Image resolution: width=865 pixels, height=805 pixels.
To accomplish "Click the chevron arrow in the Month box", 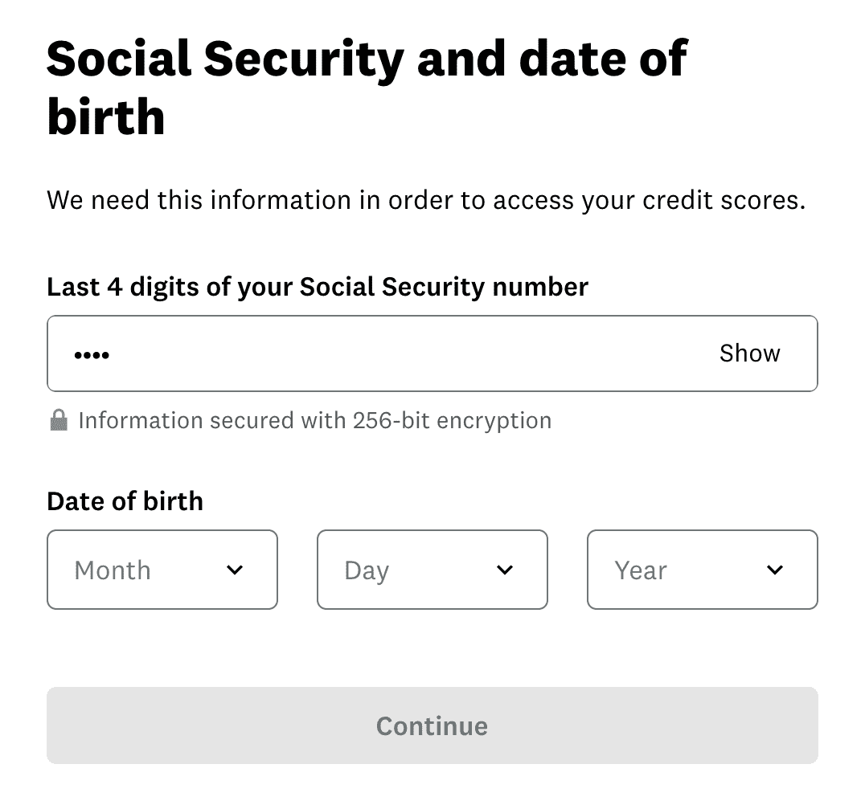I will point(235,570).
